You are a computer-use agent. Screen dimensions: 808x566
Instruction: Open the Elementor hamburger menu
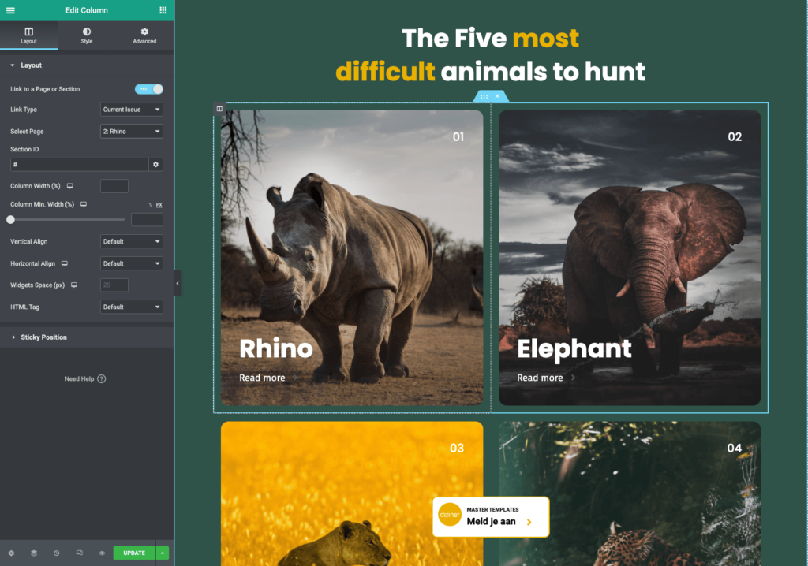pos(10,10)
